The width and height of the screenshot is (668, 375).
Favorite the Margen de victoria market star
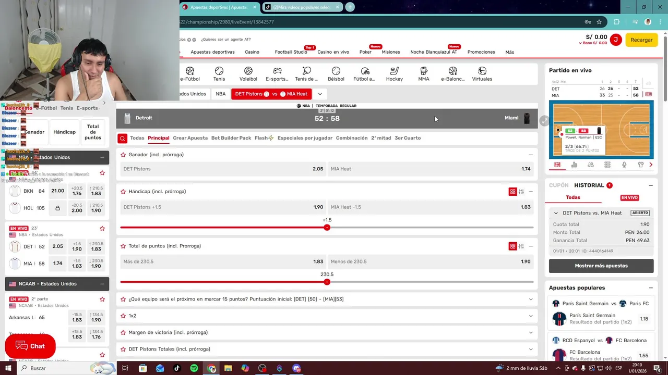click(x=123, y=333)
